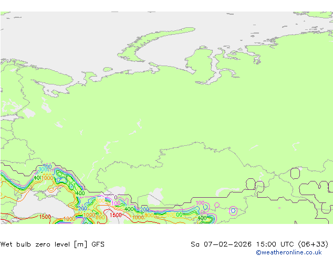Click the orange '1000' label near Ukraine
Image resolution: width=333 pixels, height=257 pixels.
pyautogui.click(x=47, y=178)
